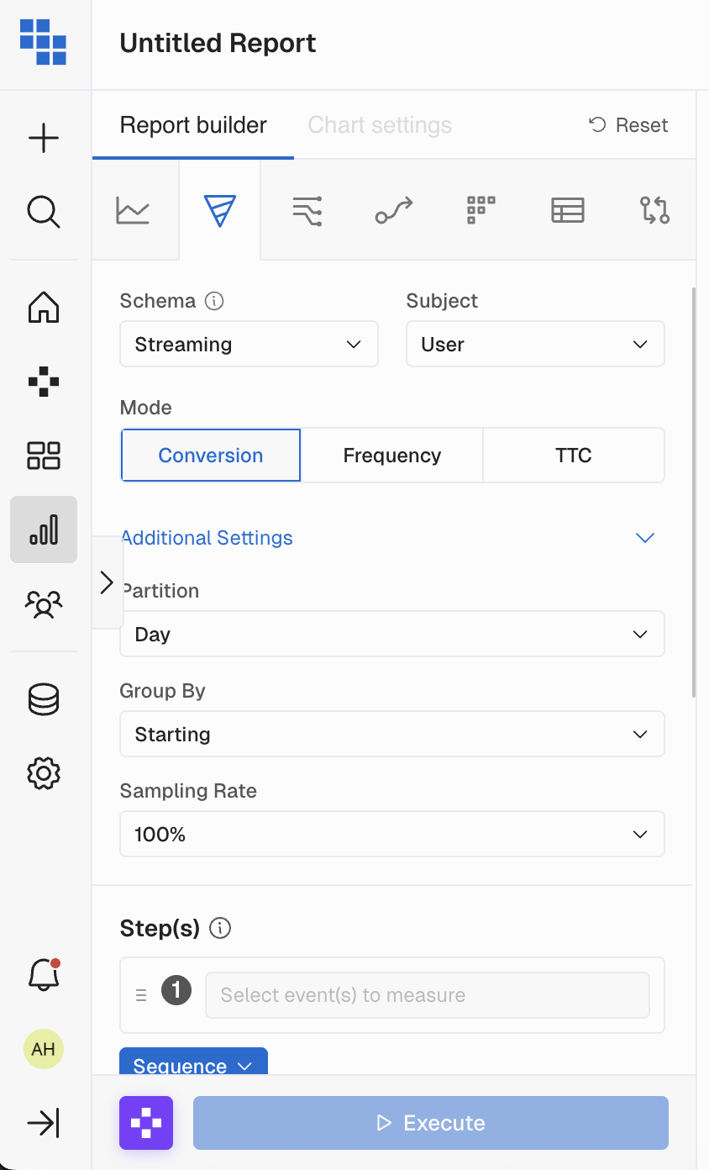The width and height of the screenshot is (709, 1170).
Task: Select TTC mode
Action: click(x=574, y=456)
